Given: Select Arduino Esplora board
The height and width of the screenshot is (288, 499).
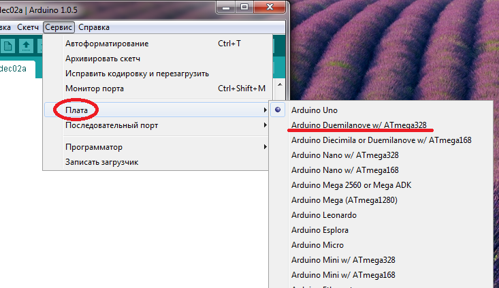Looking at the screenshot, I should tap(381, 229).
